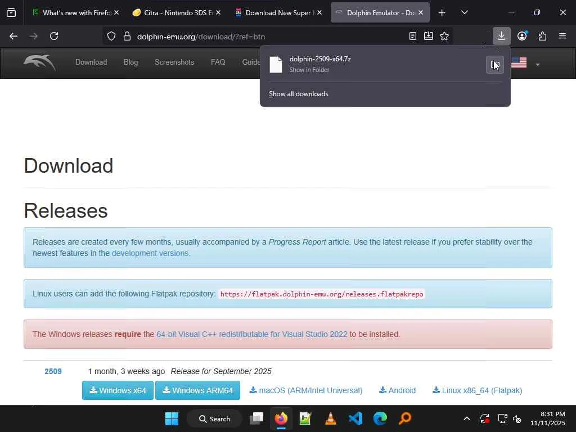Open the FAQ nav menu item
The width and height of the screenshot is (576, 432).
tap(218, 62)
